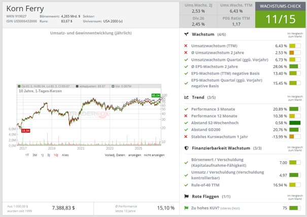Click the Zu hohes KUV value 75
Screen dimensions: 307x217
click(x=285, y=208)
